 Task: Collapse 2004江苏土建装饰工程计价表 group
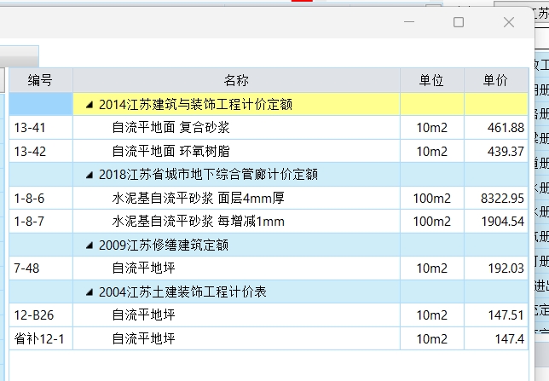point(90,292)
